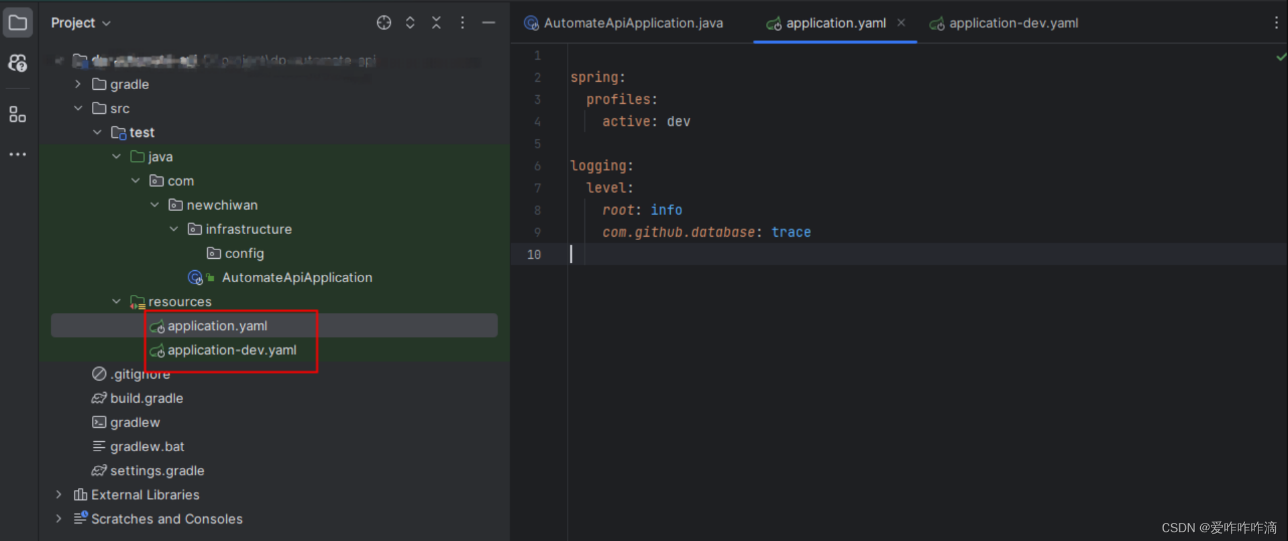Hide the Project panel with minimize icon
This screenshot has height=541, width=1288.
click(x=488, y=23)
